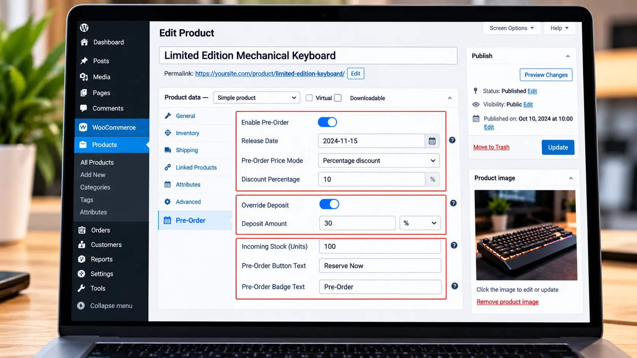The width and height of the screenshot is (637, 358).
Task: Check the Virtual checkbox
Action: click(x=309, y=98)
